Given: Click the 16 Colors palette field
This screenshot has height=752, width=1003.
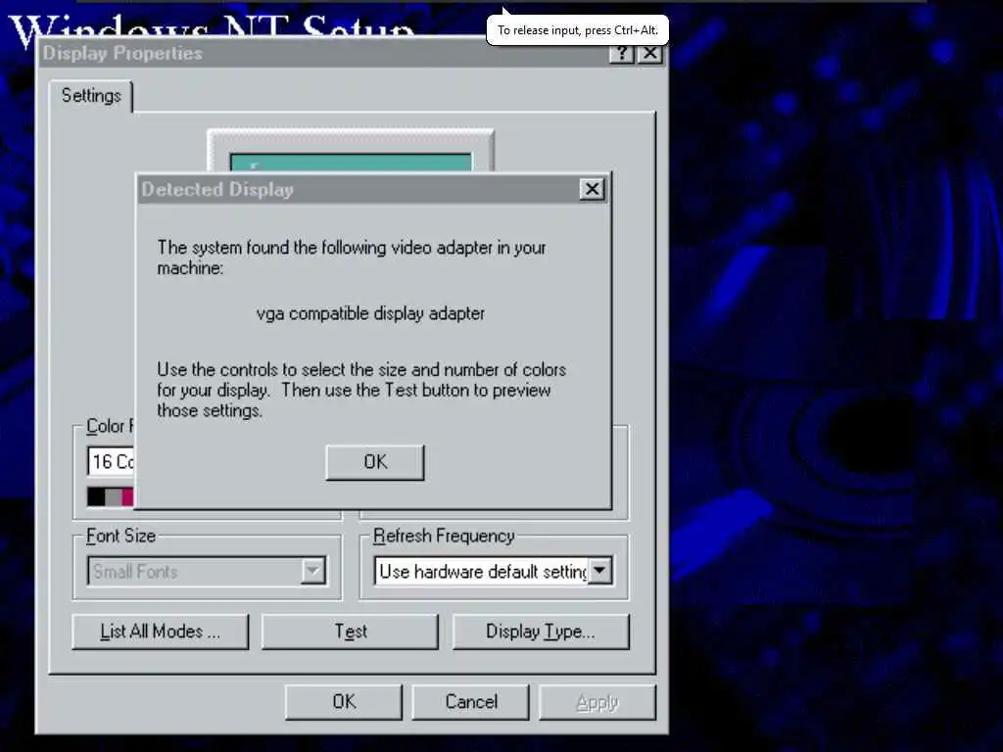Looking at the screenshot, I should pyautogui.click(x=112, y=462).
